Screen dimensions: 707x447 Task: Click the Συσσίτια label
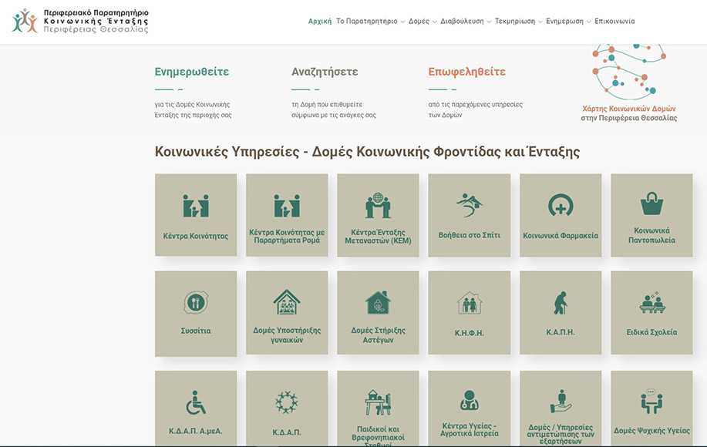196,331
